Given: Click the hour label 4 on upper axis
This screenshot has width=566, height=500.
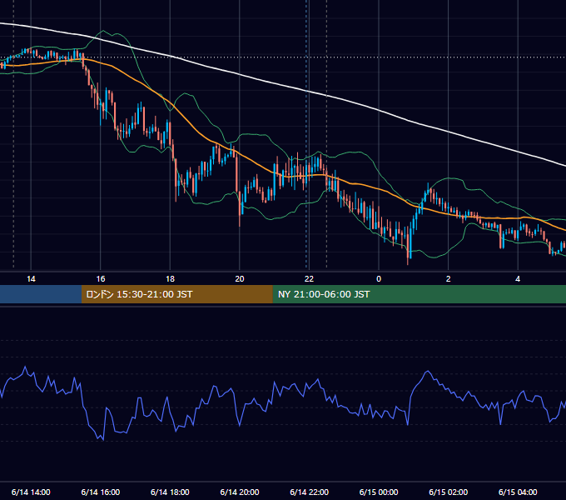Looking at the screenshot, I should click(x=518, y=279).
